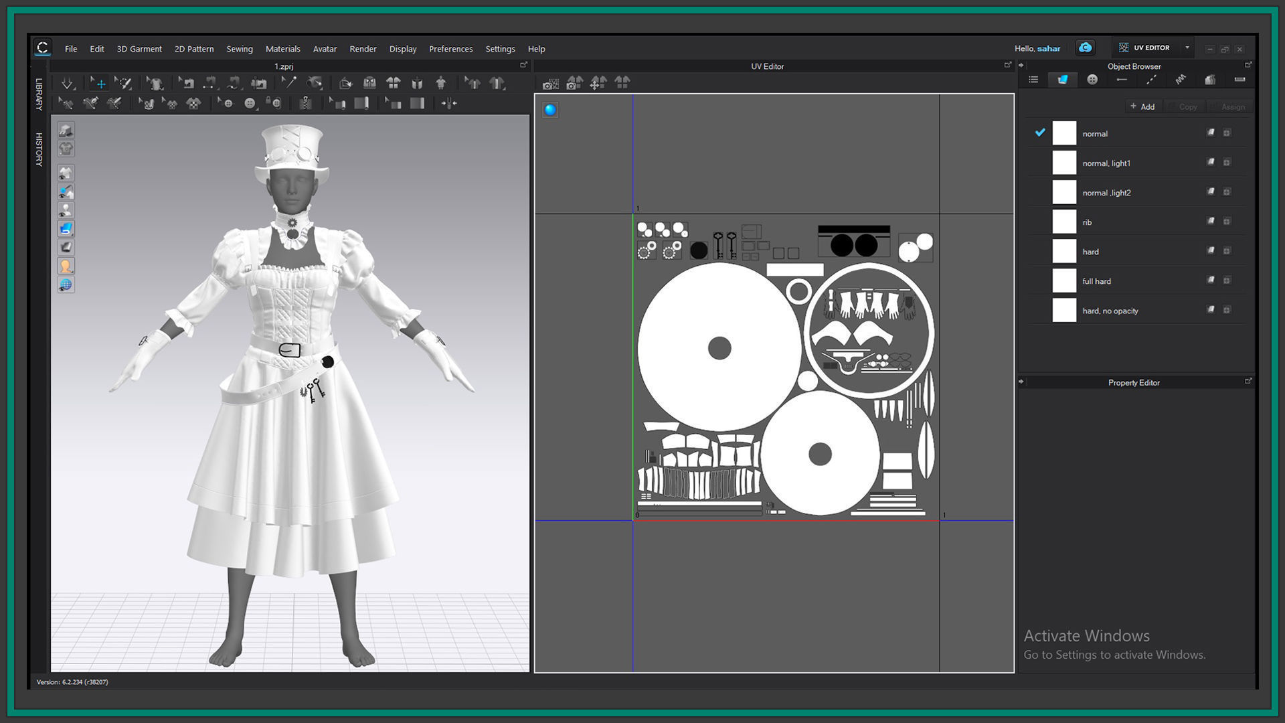Open the Topstitch dashed-line tab
This screenshot has height=723, width=1285.
click(1151, 80)
